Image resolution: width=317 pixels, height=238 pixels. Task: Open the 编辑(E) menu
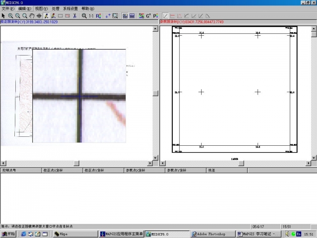[x=24, y=9]
